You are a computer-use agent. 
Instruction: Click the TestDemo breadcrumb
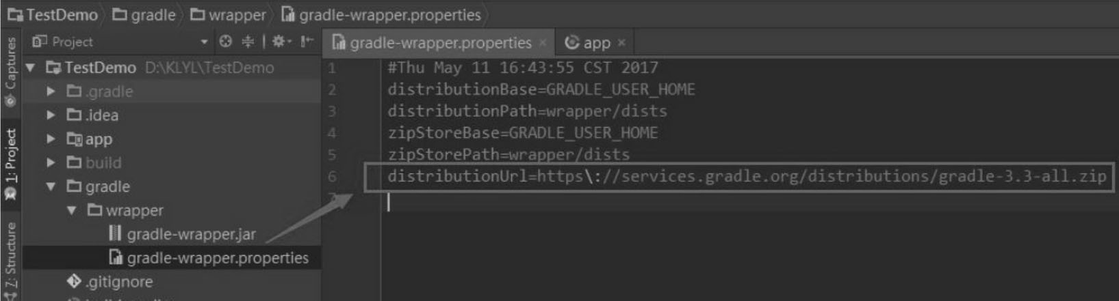tap(53, 14)
